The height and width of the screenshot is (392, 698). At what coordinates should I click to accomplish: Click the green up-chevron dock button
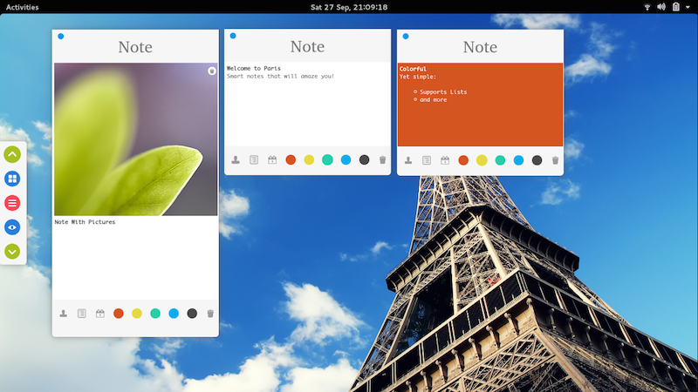coord(12,154)
